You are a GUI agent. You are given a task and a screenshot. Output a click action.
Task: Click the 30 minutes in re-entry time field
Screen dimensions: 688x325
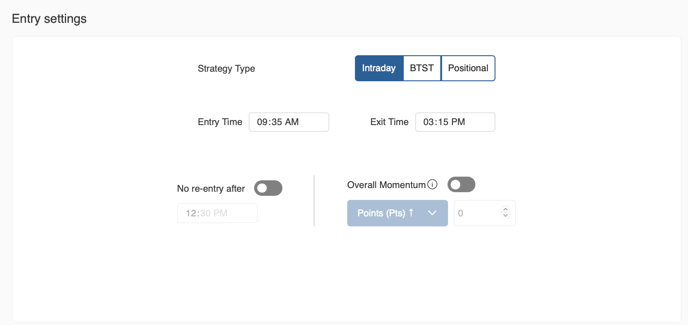205,213
